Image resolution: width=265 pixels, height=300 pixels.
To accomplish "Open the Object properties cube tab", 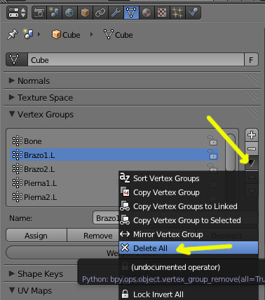I will (85, 13).
